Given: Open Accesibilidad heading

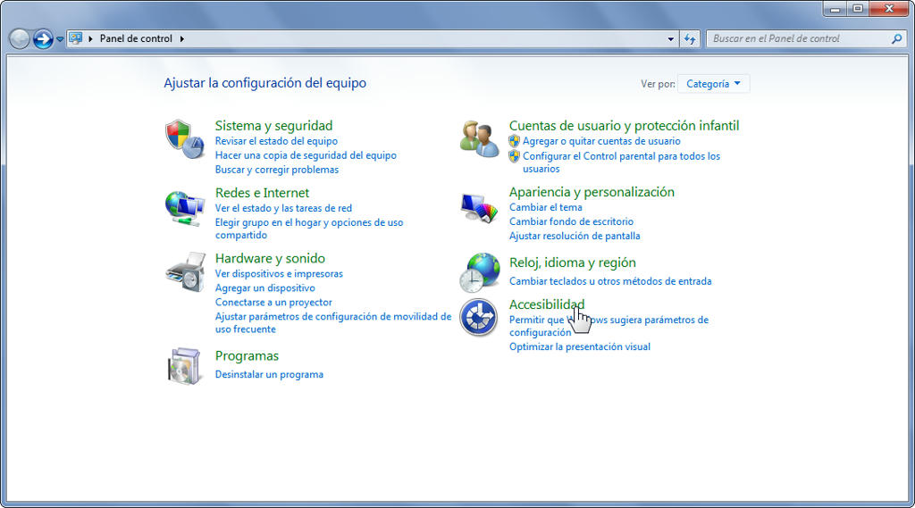Looking at the screenshot, I should tap(547, 304).
